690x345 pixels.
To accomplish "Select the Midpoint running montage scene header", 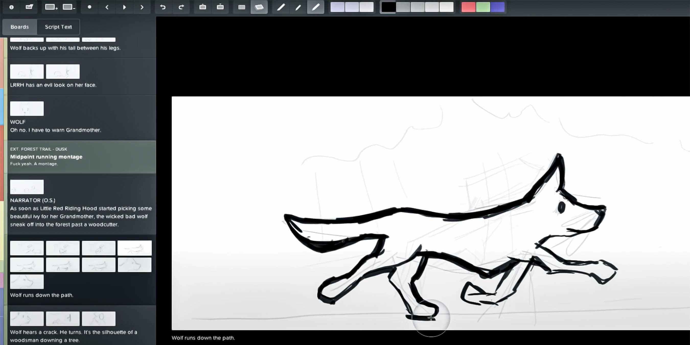I will [82, 157].
